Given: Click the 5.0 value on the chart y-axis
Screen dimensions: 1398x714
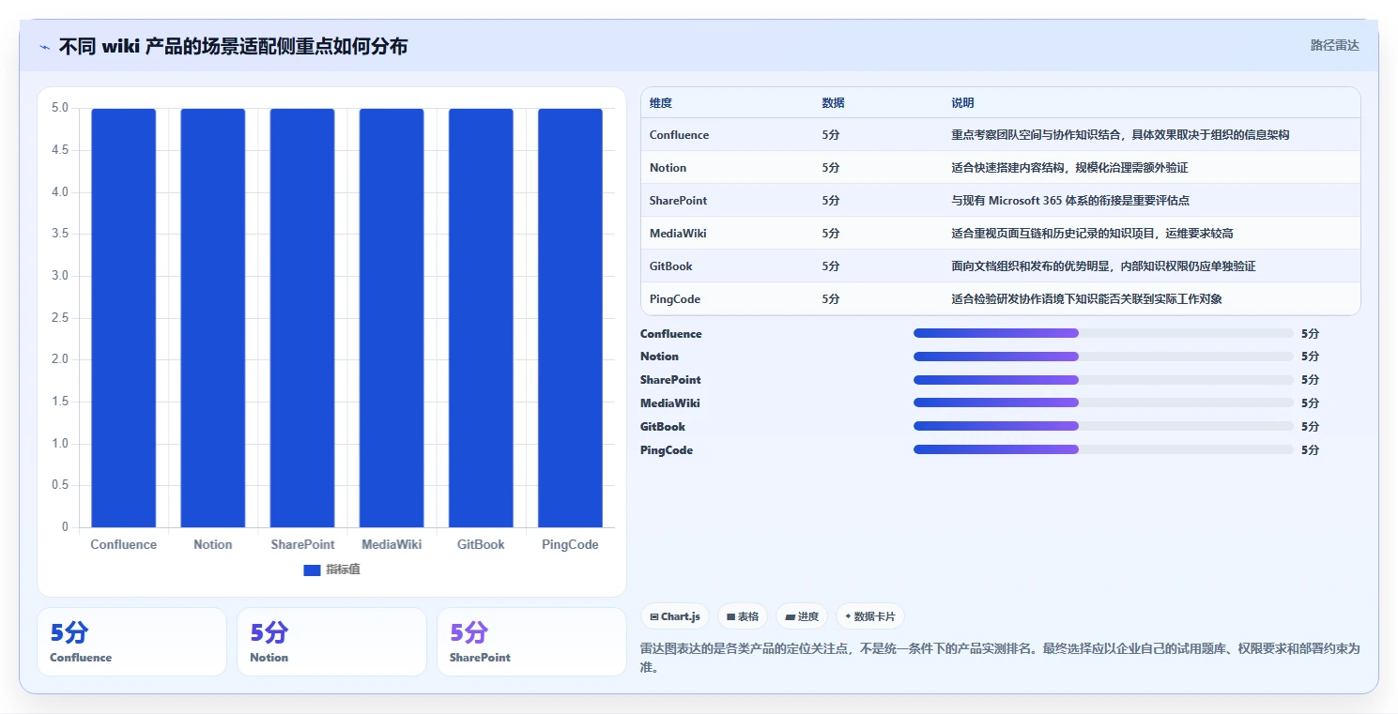Looking at the screenshot, I should tap(60, 108).
